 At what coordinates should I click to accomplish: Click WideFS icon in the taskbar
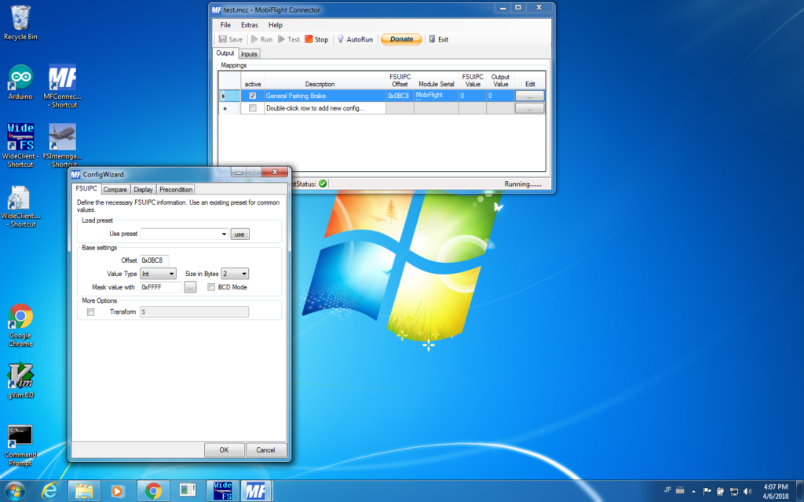222,490
